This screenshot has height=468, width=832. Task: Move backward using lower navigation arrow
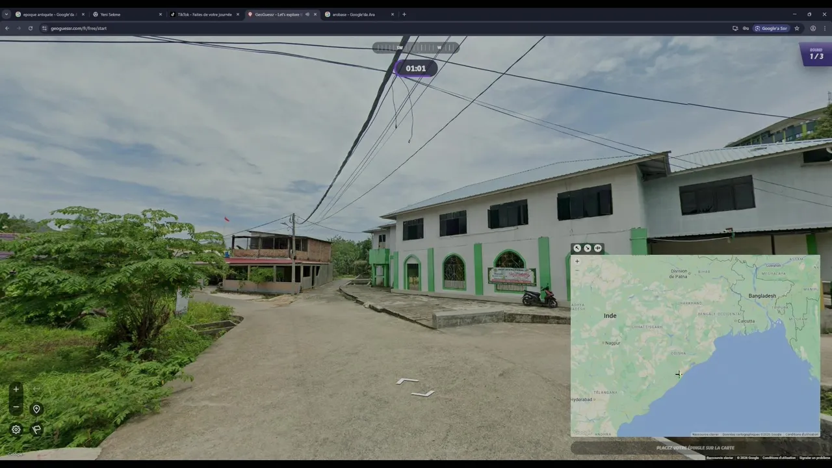[x=422, y=393]
